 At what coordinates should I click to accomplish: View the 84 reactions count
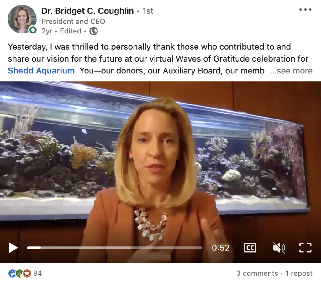click(38, 273)
